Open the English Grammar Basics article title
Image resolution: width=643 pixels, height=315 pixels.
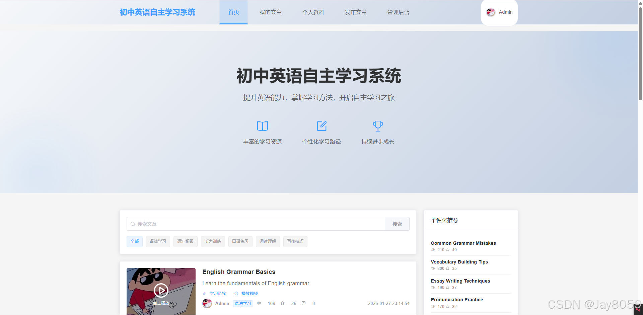tap(239, 272)
